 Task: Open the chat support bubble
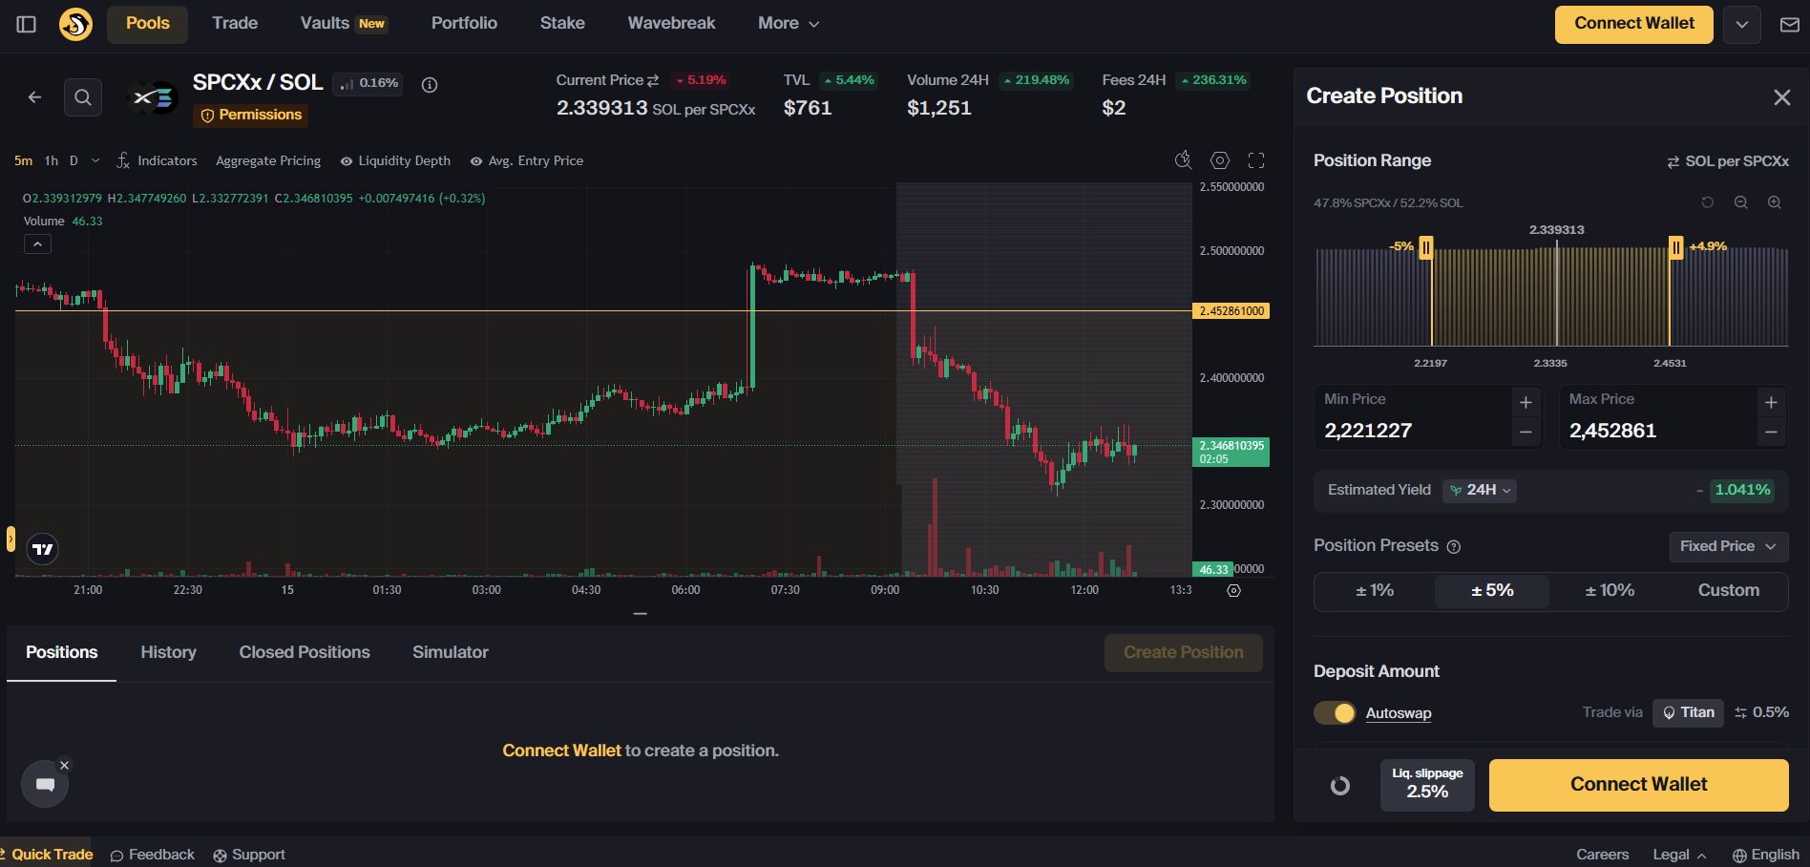[45, 785]
